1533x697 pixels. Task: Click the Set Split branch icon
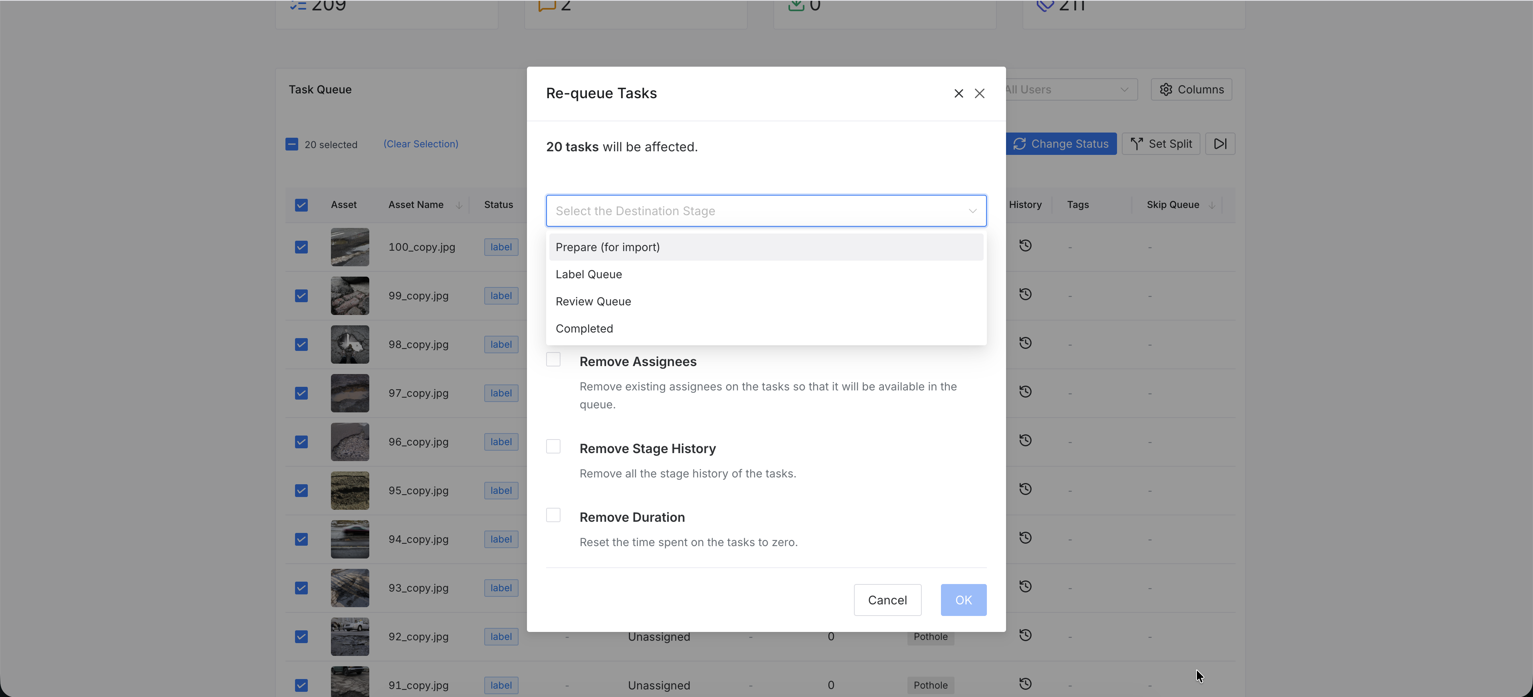[x=1137, y=144]
